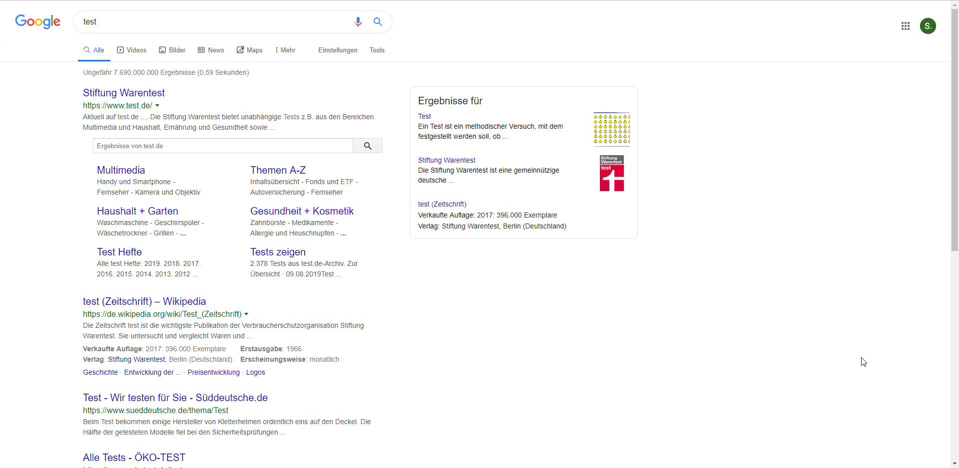Viewport: 959px width, 468px height.
Task: Switch to the Videos tab
Action: tap(132, 50)
